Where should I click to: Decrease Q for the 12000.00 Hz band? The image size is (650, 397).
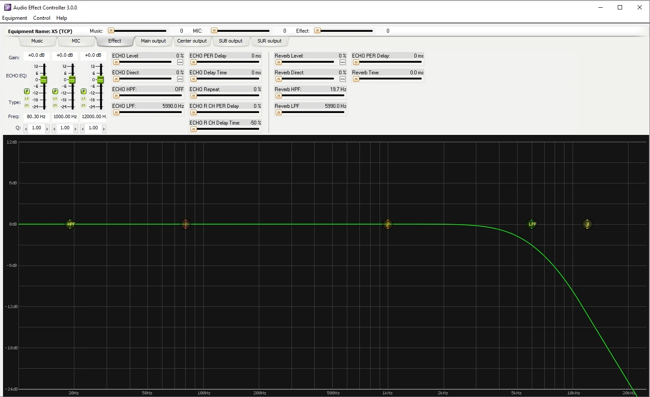click(83, 128)
